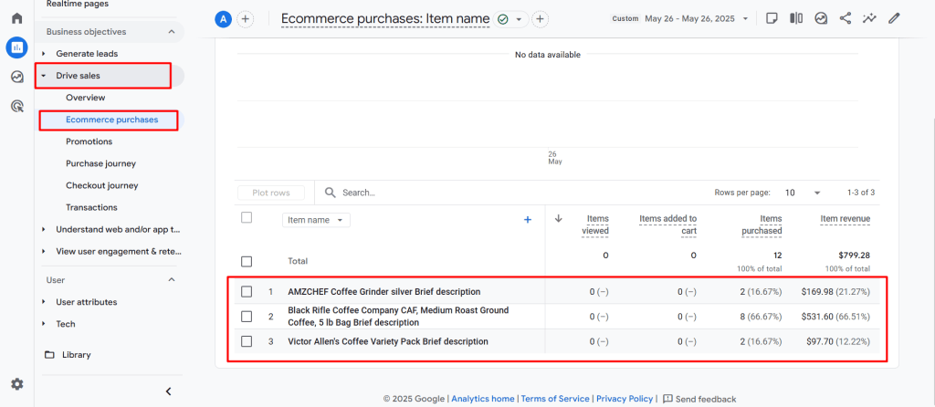This screenshot has width=935, height=407.
Task: Collapse the Business objectives section
Action: coord(171,32)
